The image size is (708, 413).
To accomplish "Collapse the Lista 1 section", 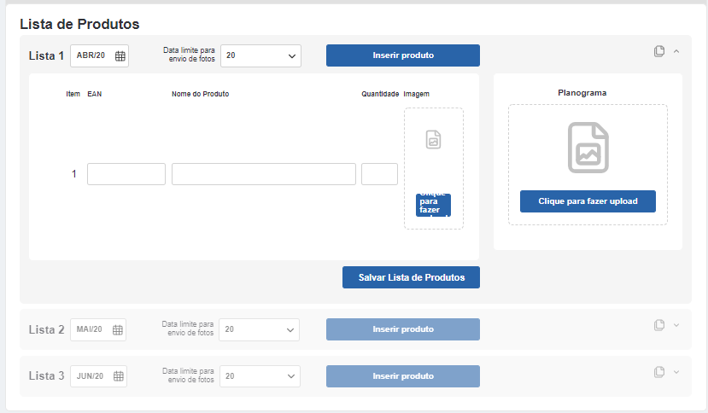I will coord(676,52).
